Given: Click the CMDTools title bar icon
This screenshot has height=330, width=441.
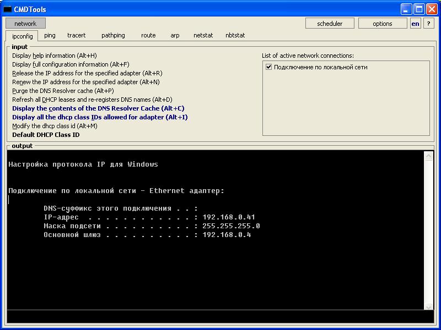Looking at the screenshot, I should tap(8, 9).
